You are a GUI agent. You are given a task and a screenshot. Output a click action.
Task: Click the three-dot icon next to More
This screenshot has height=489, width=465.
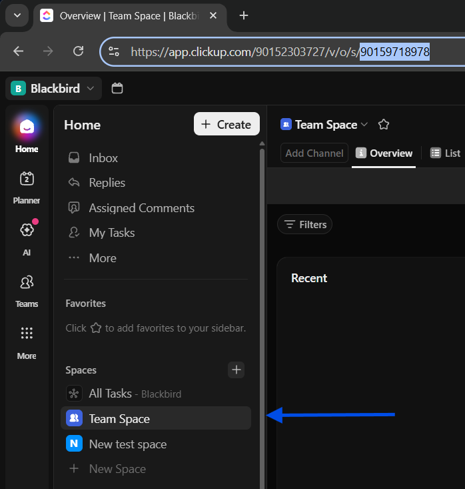pos(74,258)
